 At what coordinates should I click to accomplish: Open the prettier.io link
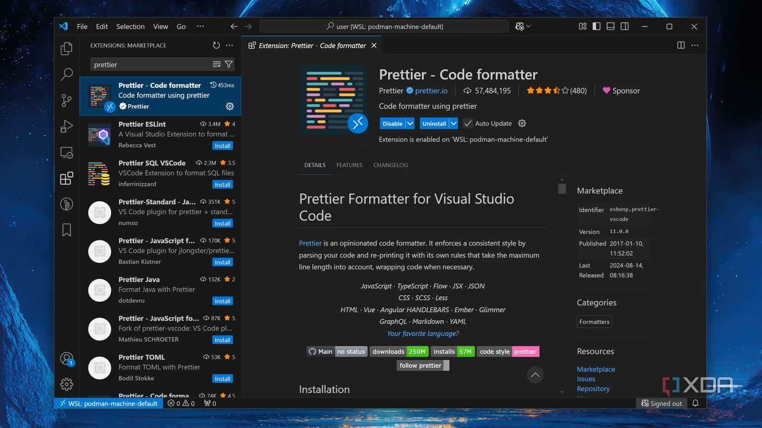coord(430,90)
